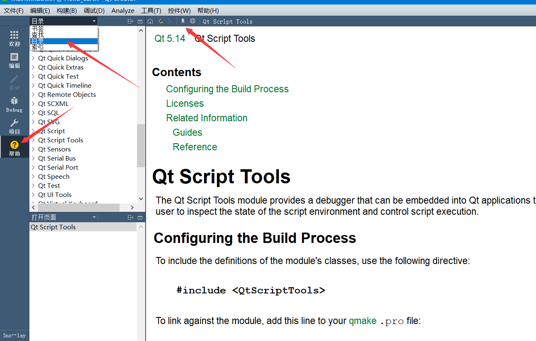
Task: Click up arrow of open pages scrollbar
Action: (x=141, y=226)
